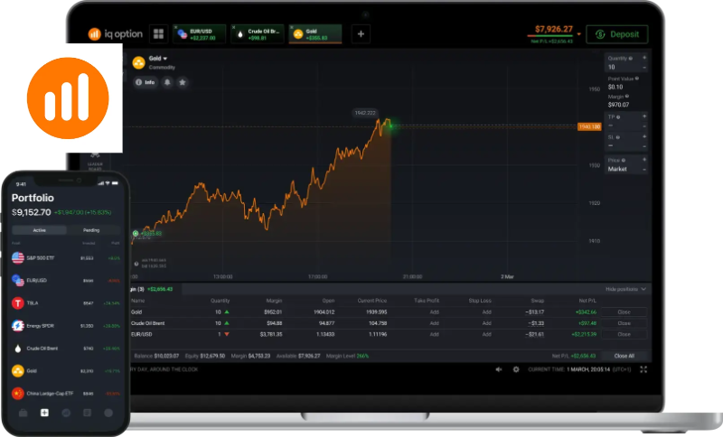This screenshot has width=723, height=437.
Task: Open the asset grid layout icon
Action: (159, 33)
